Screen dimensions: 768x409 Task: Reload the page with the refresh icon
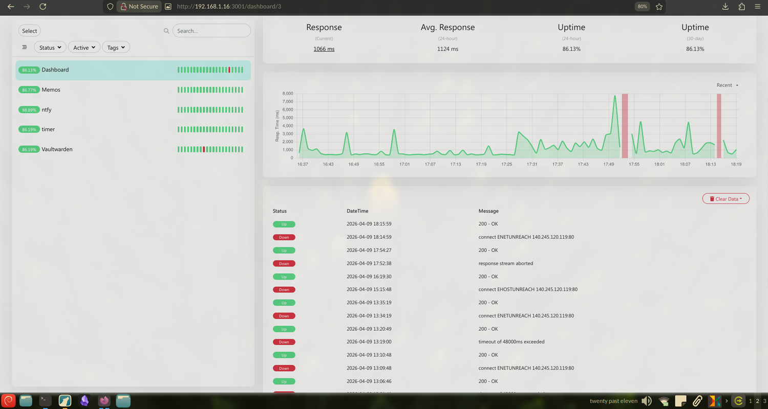click(x=43, y=7)
